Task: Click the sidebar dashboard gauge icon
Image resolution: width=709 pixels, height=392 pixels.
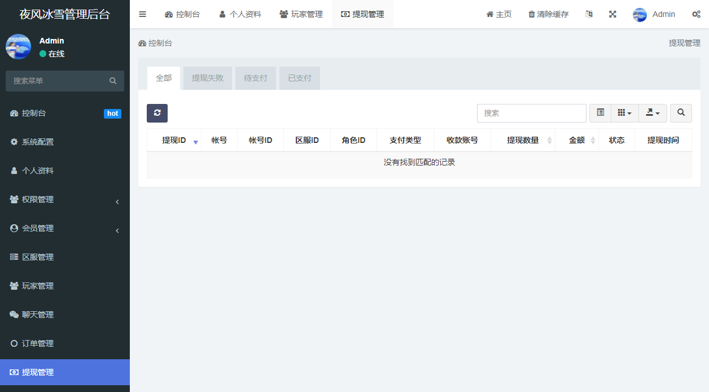Action: coord(14,113)
